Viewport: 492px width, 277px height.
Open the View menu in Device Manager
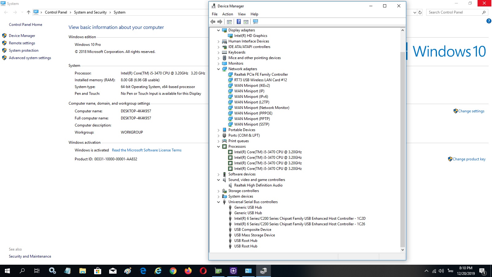tap(242, 14)
